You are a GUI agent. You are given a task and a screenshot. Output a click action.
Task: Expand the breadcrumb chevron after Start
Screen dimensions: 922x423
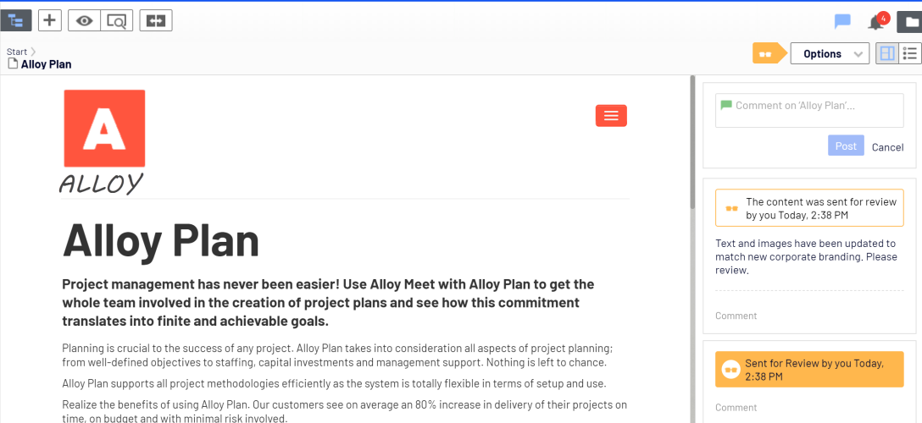(x=33, y=52)
